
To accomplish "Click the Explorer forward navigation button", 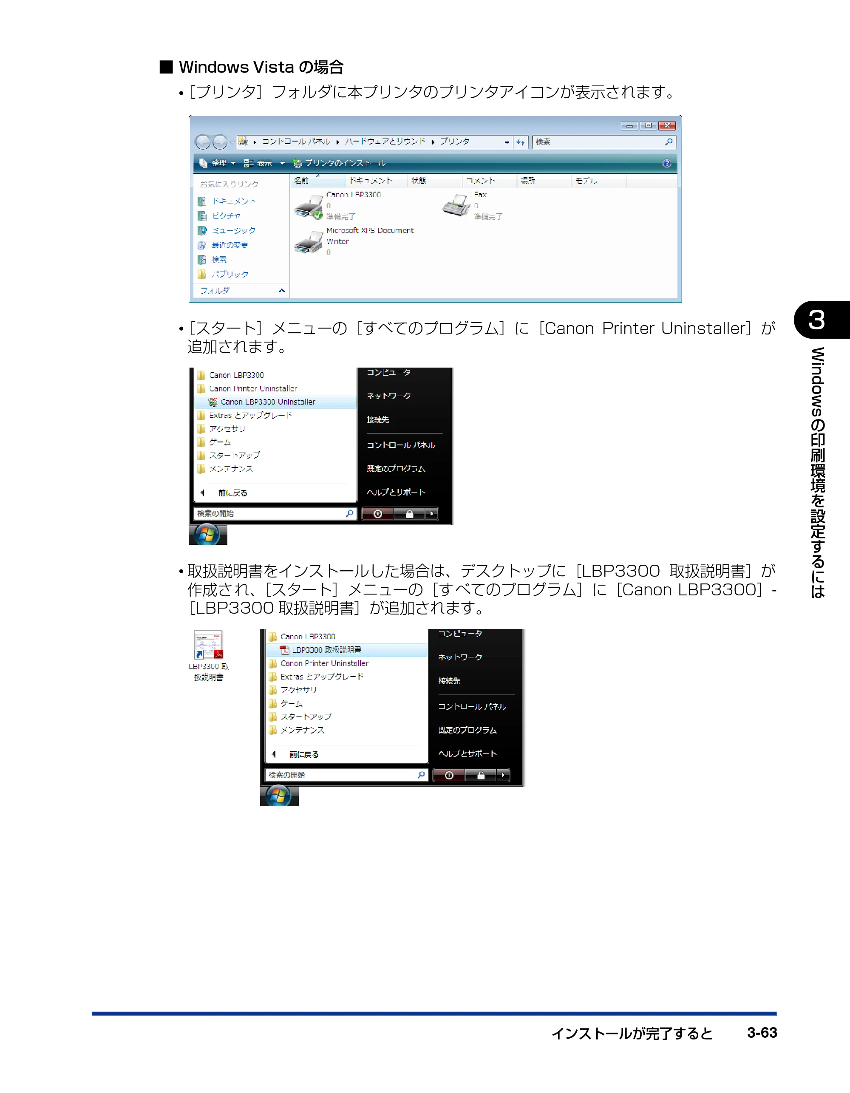I will tap(220, 142).
